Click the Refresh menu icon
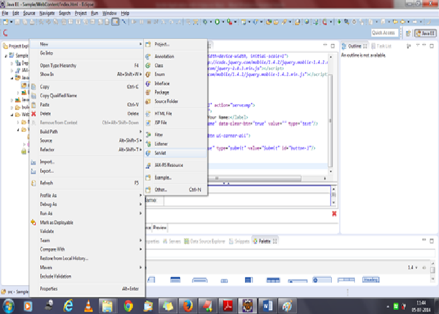Screen dimensions: 439x314 34,183
